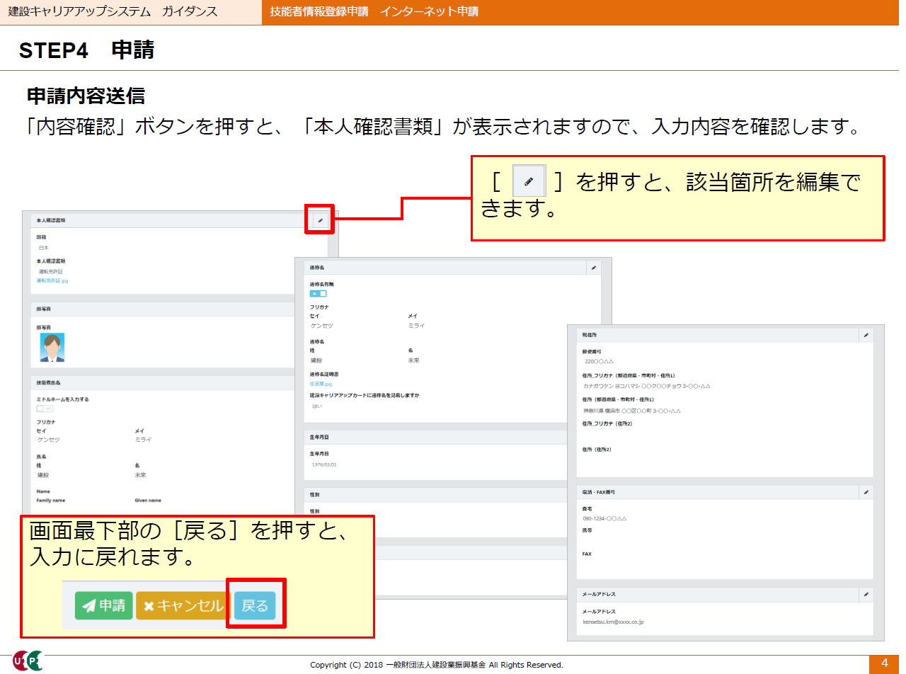Click the 顔写真 portrait thumbnail
The height and width of the screenshot is (674, 906).
(x=52, y=348)
